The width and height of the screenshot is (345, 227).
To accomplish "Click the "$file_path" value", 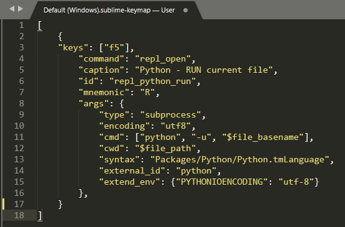I will 165,149.
